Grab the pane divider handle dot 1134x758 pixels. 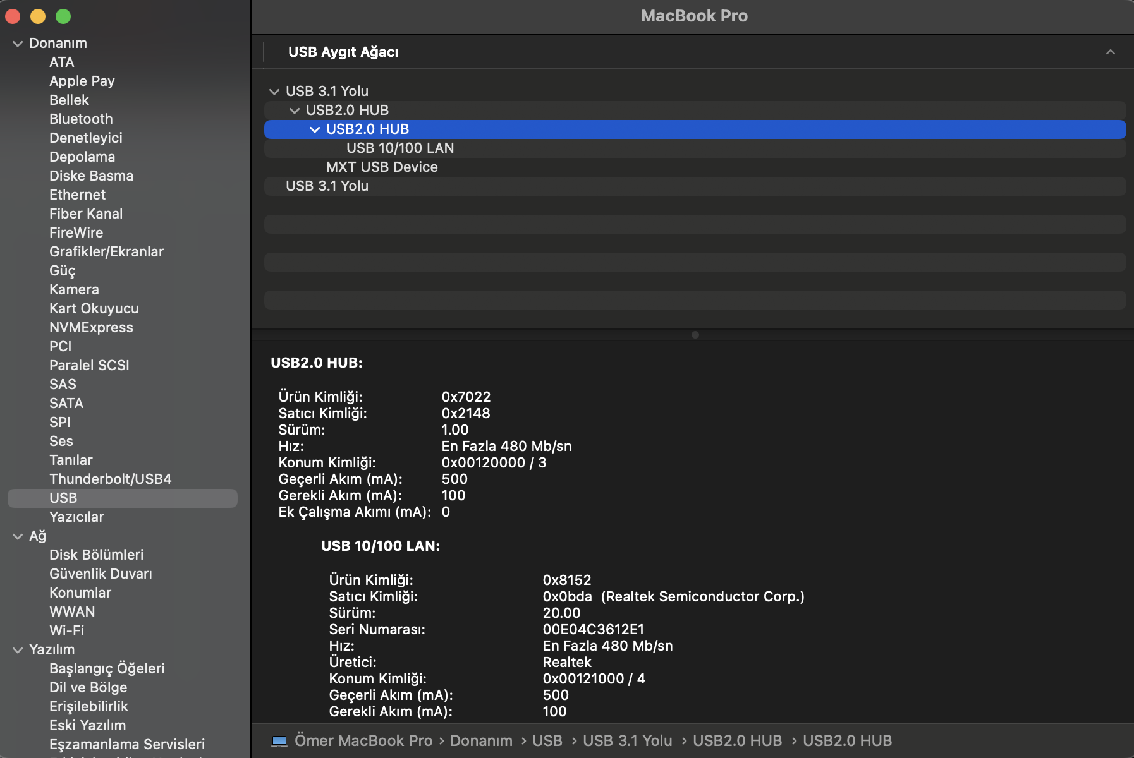point(695,335)
